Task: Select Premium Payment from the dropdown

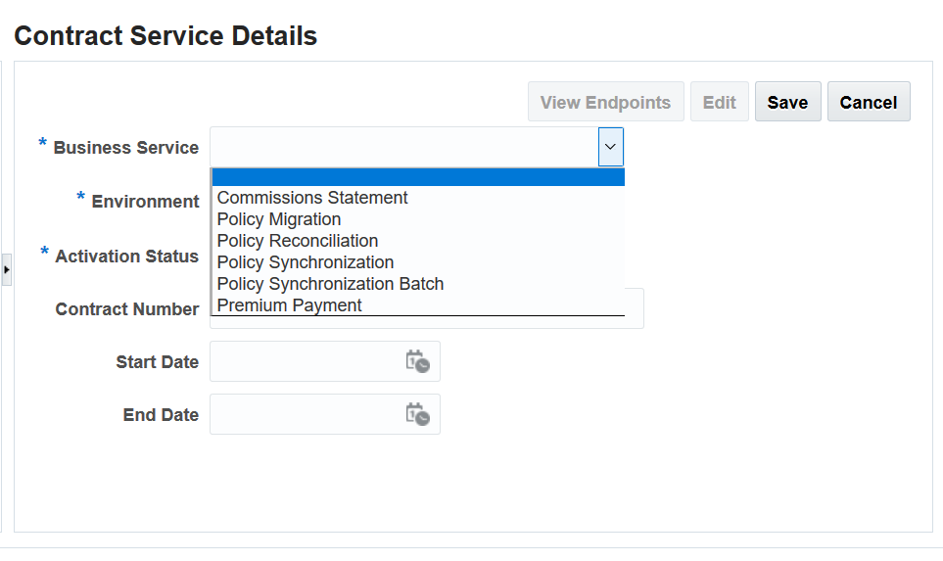Action: tap(290, 305)
